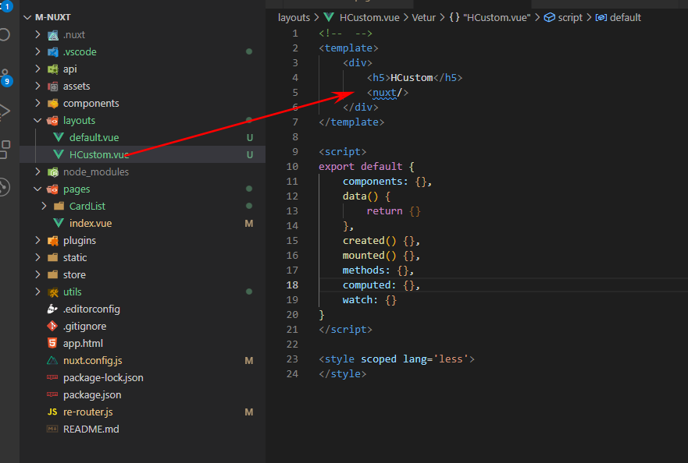Expand the .vscode folder chevron
The width and height of the screenshot is (688, 463).
(x=37, y=51)
